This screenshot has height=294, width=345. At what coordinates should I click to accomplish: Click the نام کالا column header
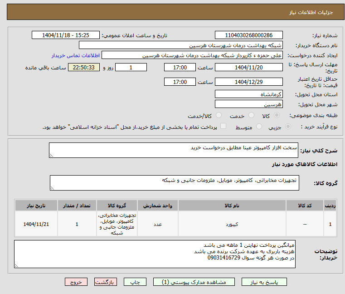[x=232, y=206]
